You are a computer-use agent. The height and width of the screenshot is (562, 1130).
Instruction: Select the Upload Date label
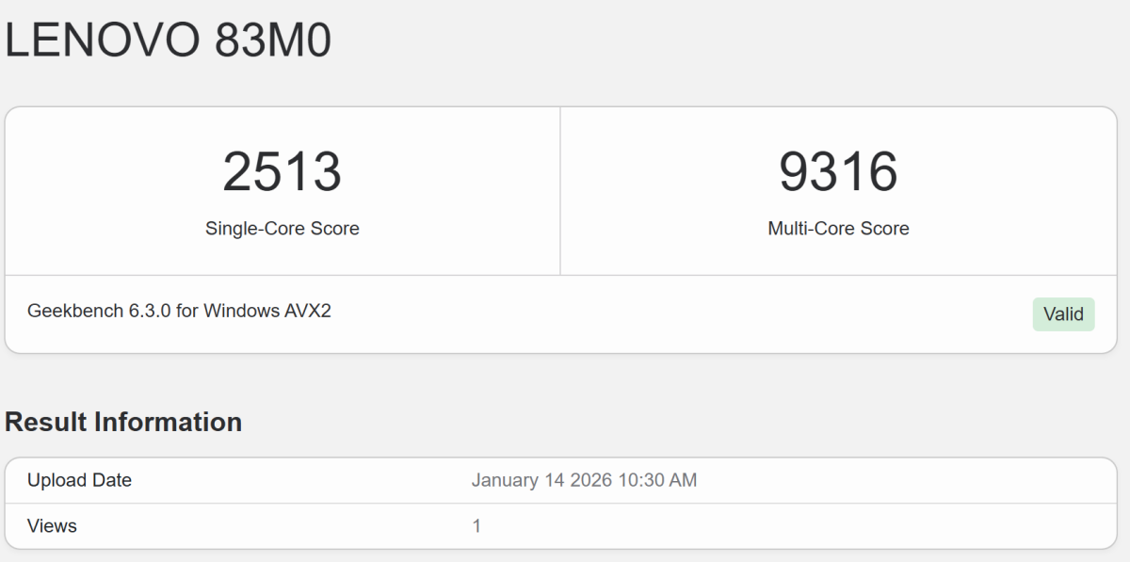(80, 481)
